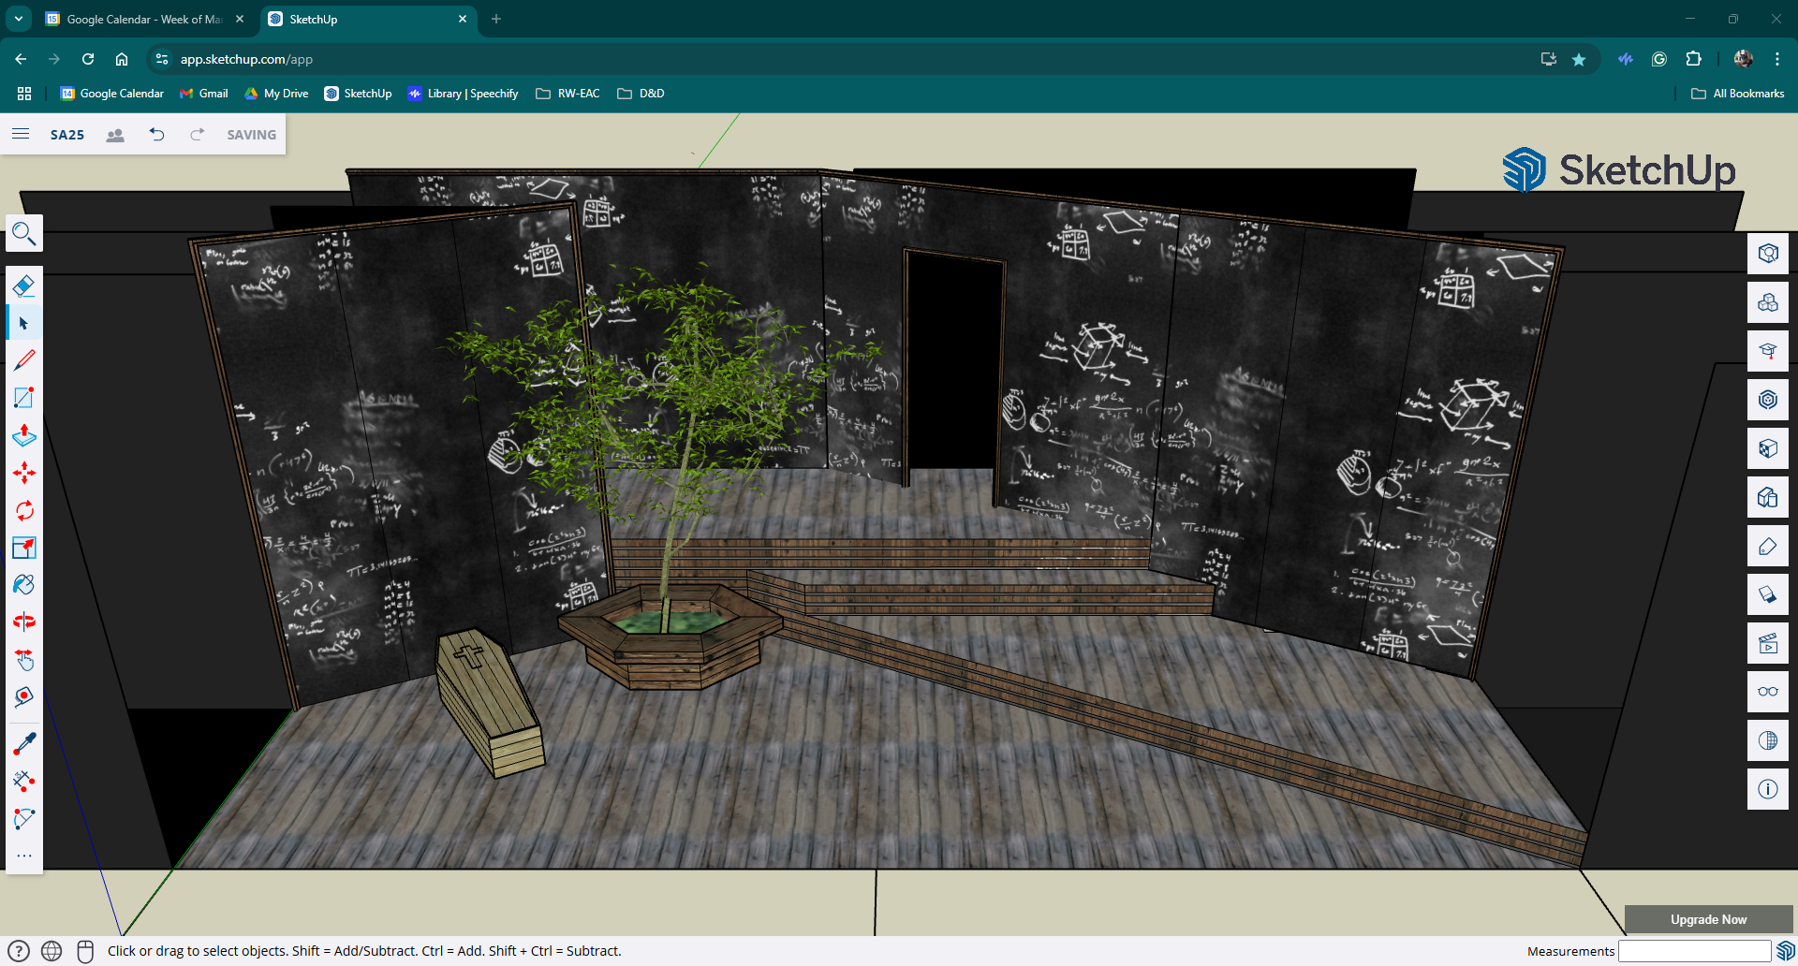Switch to the Google Calendar tab
Image resolution: width=1798 pixels, height=966 pixels.
(145, 19)
